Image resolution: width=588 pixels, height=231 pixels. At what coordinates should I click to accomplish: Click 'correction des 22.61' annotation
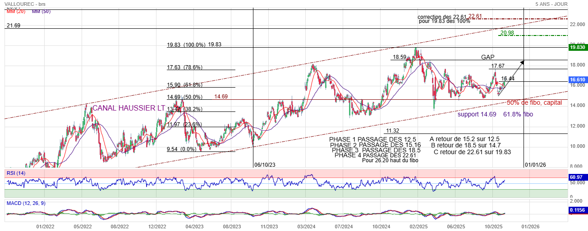click(x=442, y=17)
